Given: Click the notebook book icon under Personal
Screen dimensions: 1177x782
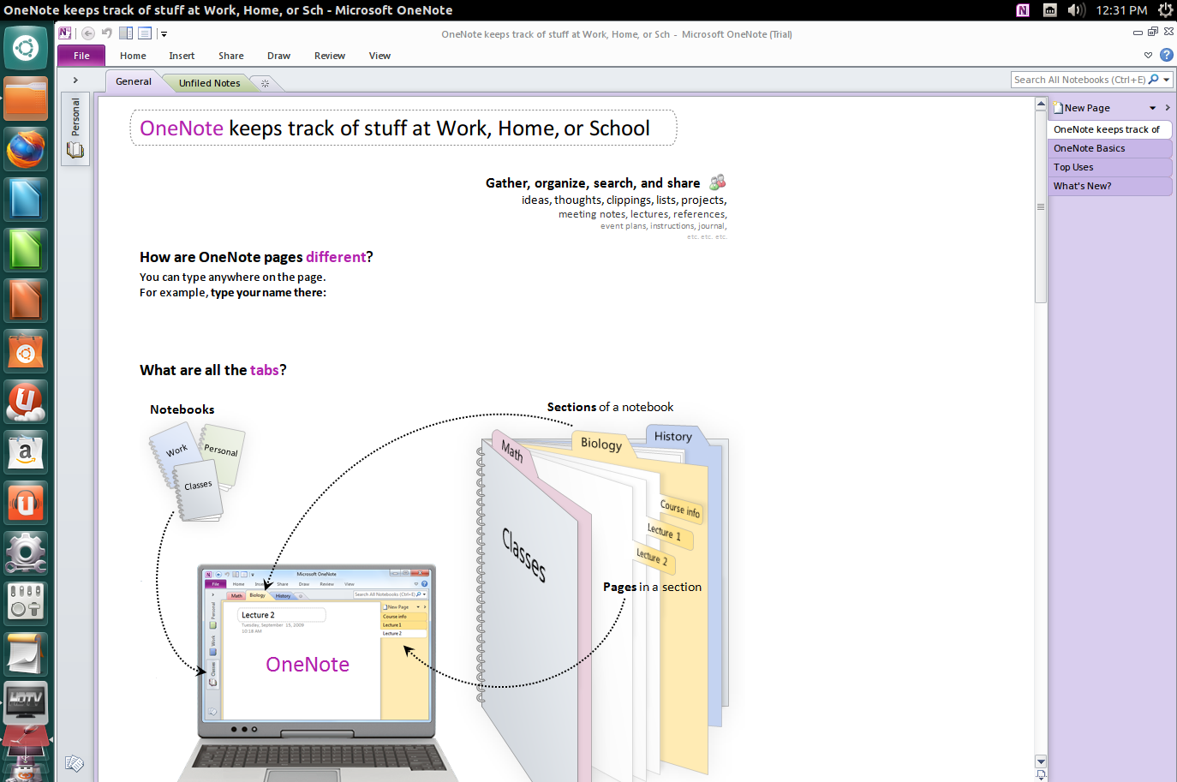Looking at the screenshot, I should click(75, 150).
